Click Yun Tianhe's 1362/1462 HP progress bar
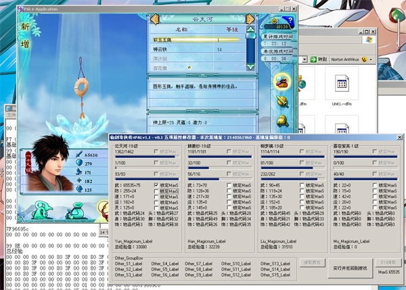The width and height of the screenshot is (406, 290). click(x=147, y=157)
